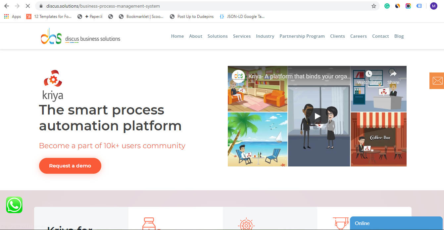Stop page loading with X button
The height and width of the screenshot is (230, 444).
point(27,6)
